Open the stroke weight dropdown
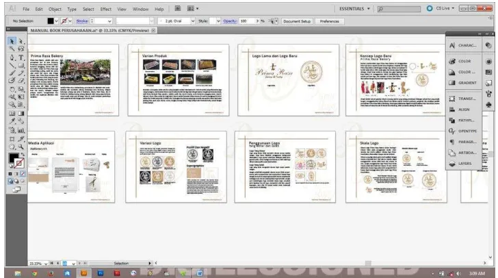 pos(109,21)
